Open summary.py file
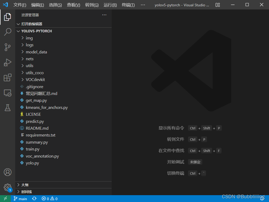The height and width of the screenshot is (202, 269). [x=64, y=142]
